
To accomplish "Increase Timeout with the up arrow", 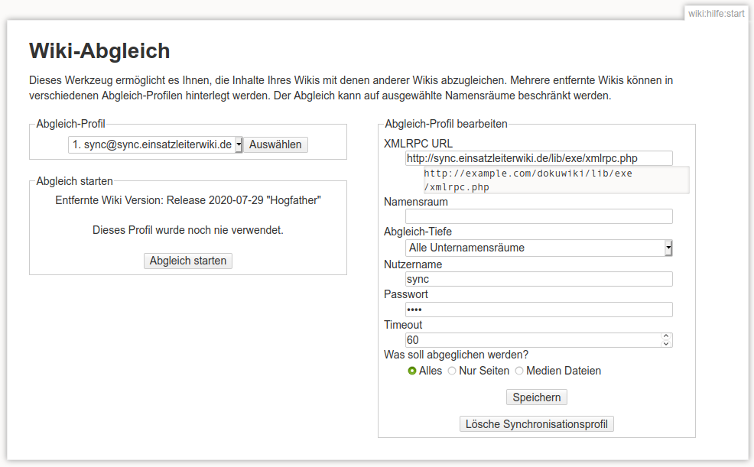I will 666,336.
